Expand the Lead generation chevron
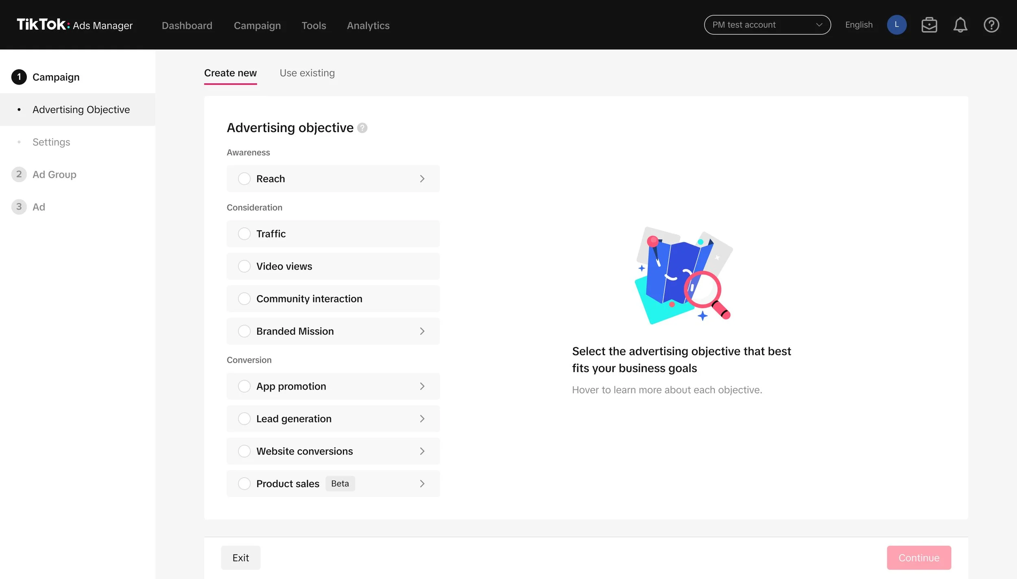 point(422,419)
